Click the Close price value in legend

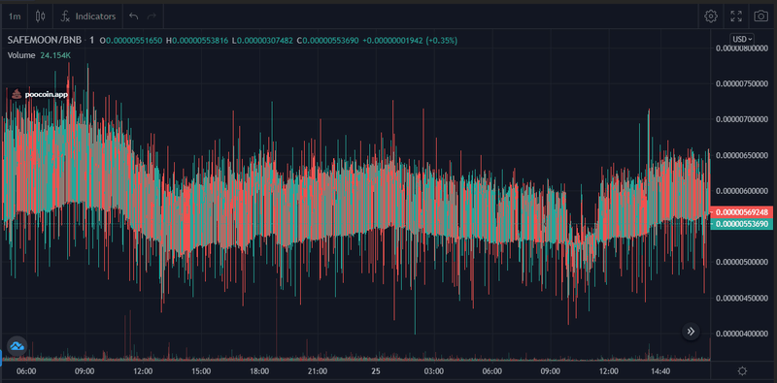coord(330,41)
